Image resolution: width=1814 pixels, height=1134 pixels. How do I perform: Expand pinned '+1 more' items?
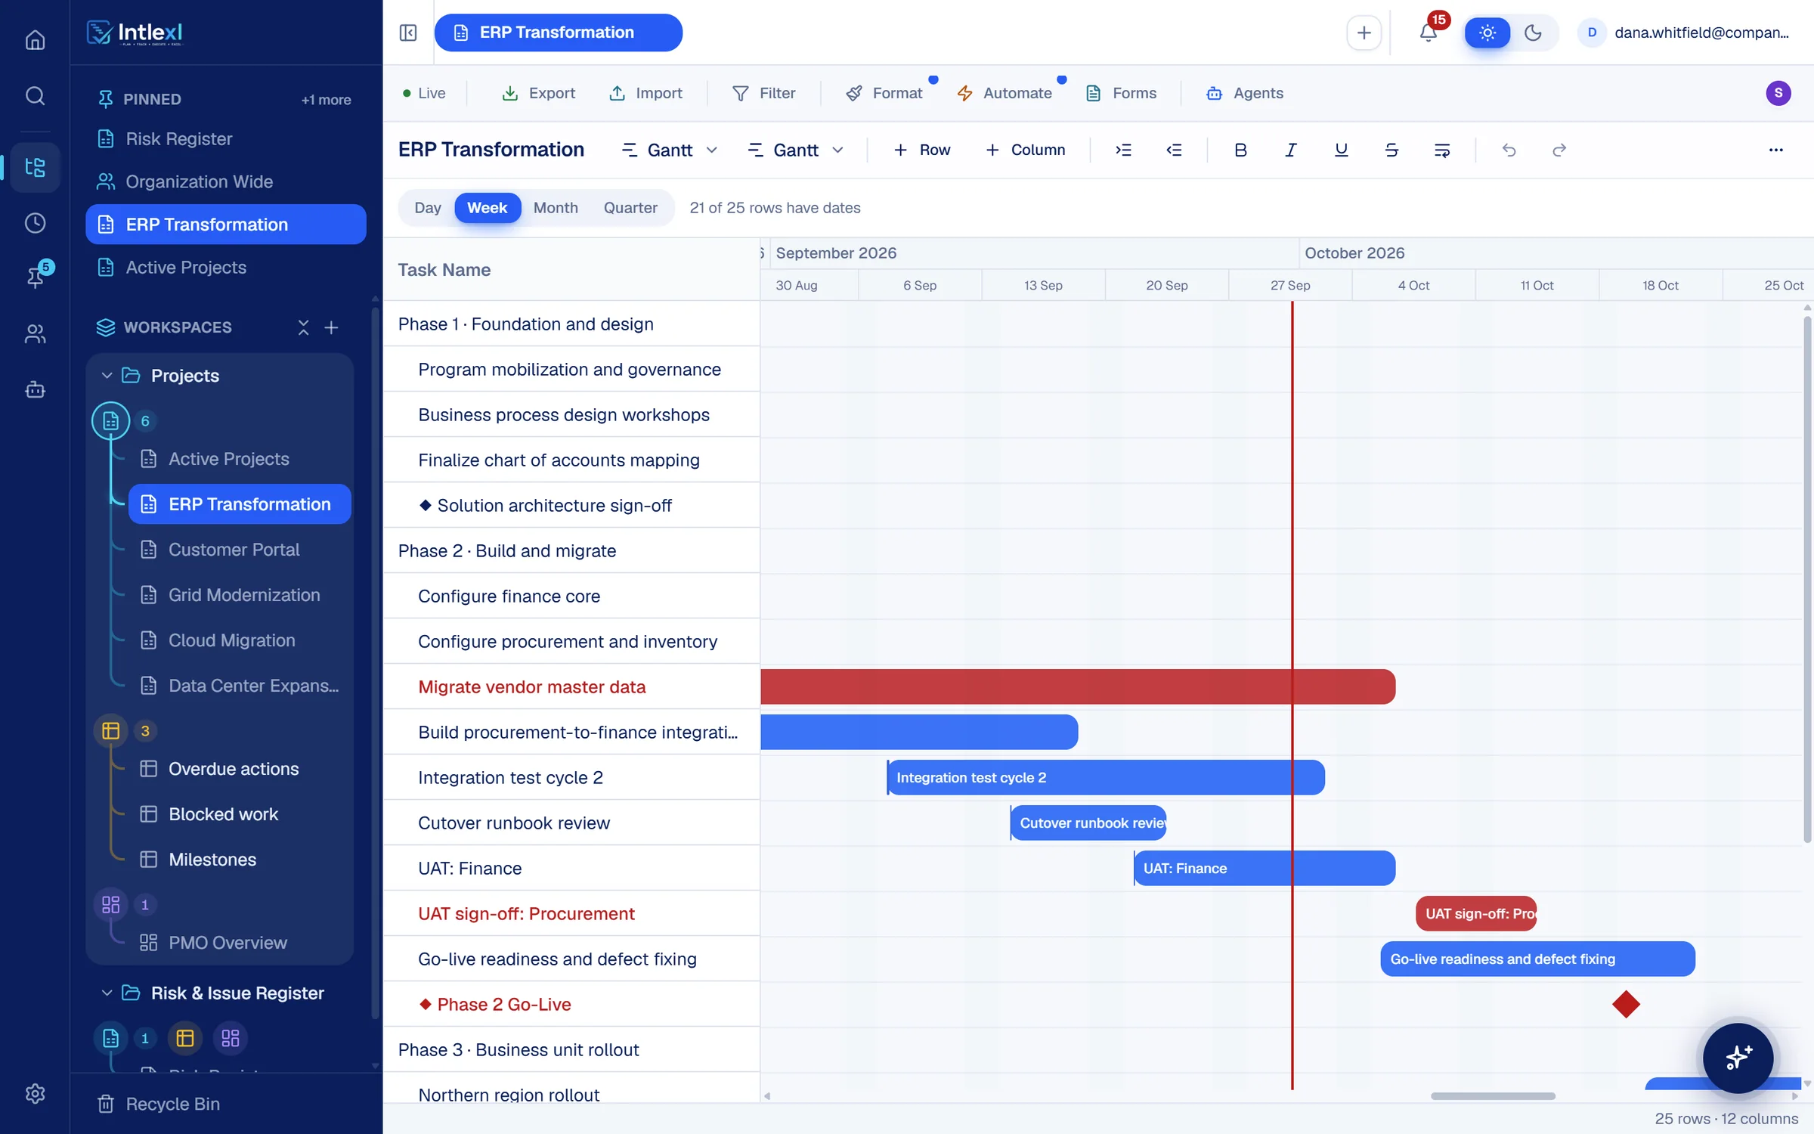326,100
